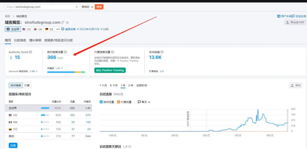Click the chart 导出 button
The image size is (307, 149).
pos(296,85)
